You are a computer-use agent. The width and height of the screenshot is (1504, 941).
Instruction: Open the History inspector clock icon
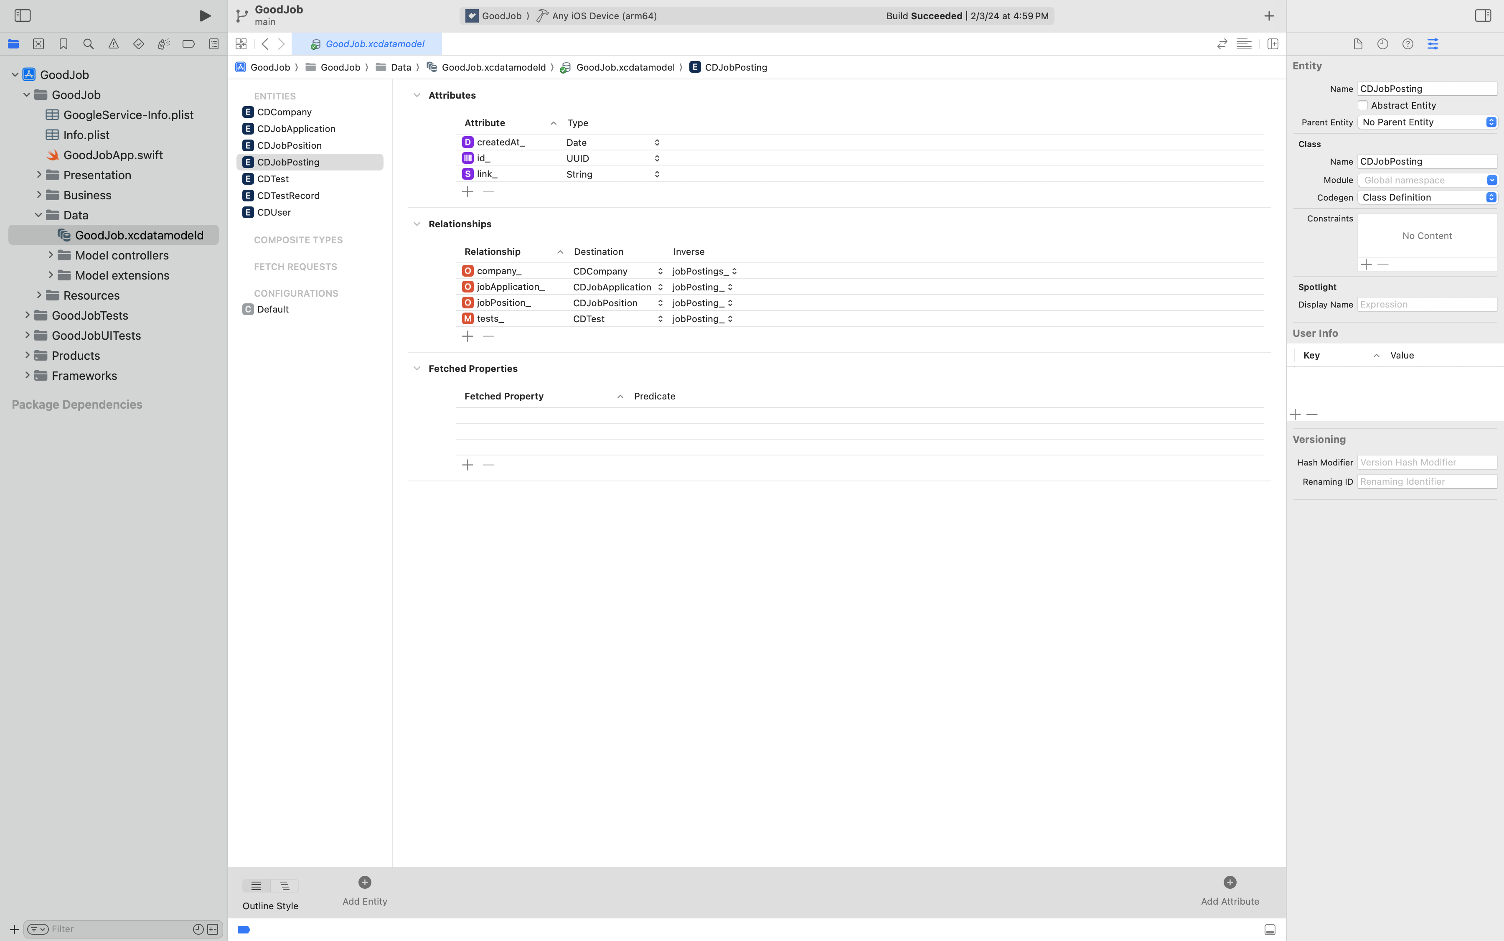tap(1383, 44)
